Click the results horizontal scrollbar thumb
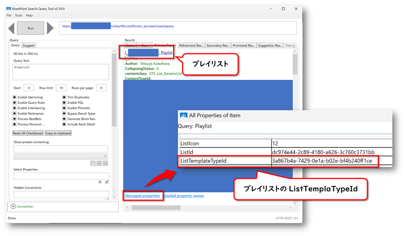The image size is (405, 236). (156, 208)
